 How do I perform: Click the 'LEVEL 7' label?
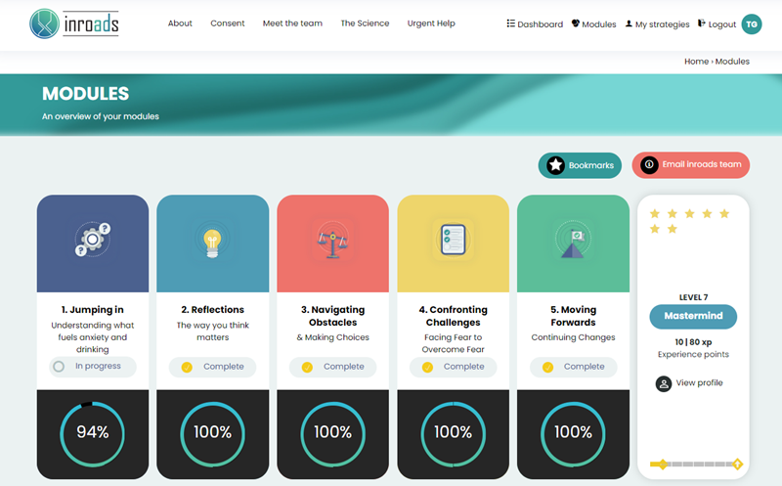[693, 297]
